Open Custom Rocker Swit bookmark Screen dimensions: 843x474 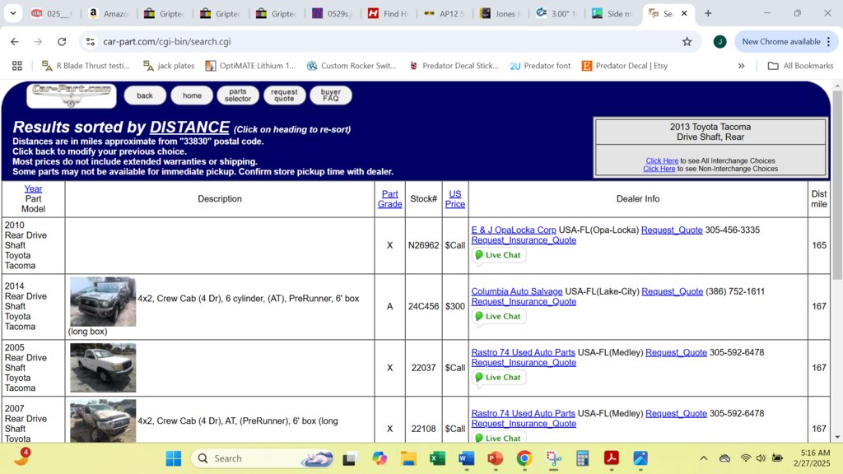point(352,66)
